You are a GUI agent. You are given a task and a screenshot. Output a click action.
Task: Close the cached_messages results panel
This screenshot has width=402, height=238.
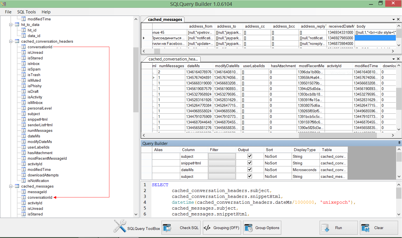point(398,20)
